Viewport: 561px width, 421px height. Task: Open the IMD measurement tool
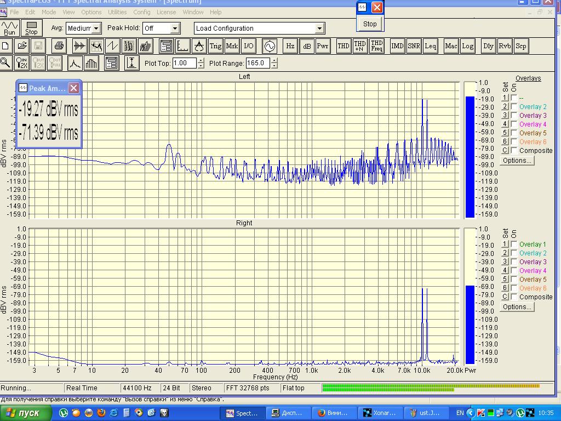(397, 46)
